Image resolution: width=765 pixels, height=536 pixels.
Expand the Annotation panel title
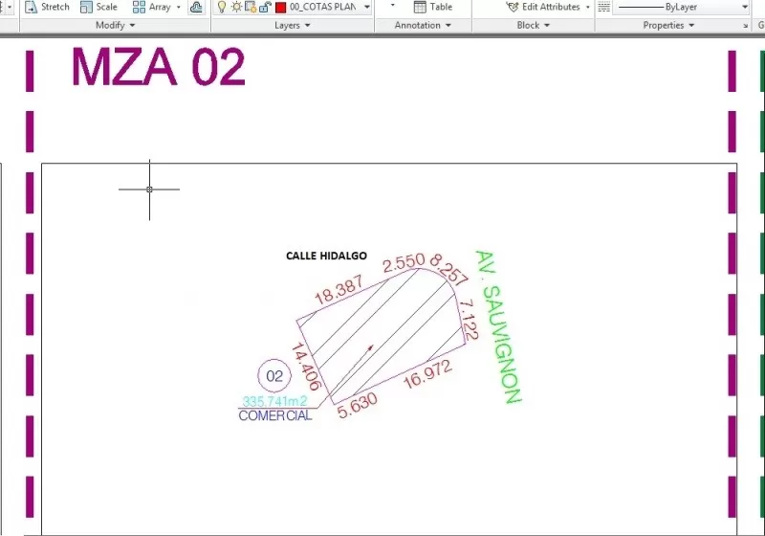point(423,26)
